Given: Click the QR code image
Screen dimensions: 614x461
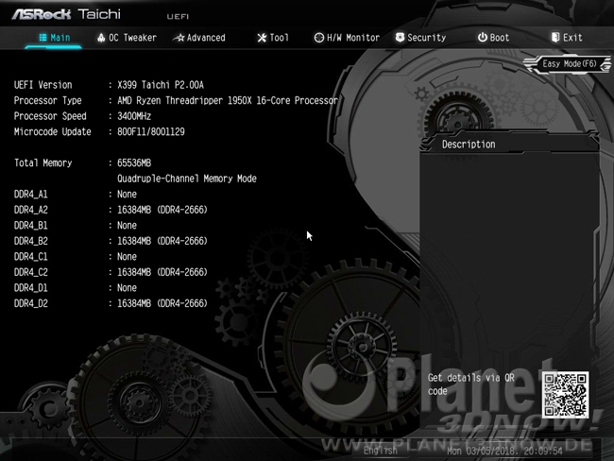Looking at the screenshot, I should [x=565, y=395].
